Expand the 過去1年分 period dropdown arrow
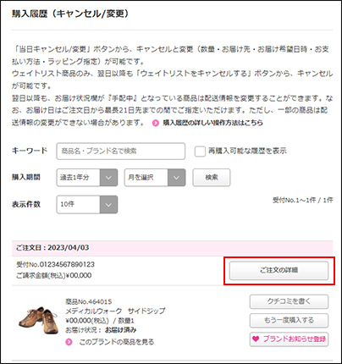Viewport: 342px width, 364px height. tap(108, 178)
